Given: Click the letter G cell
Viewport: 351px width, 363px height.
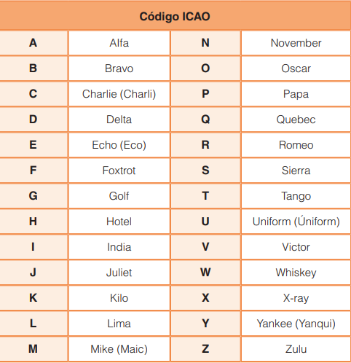Looking at the screenshot, I should [x=33, y=196].
